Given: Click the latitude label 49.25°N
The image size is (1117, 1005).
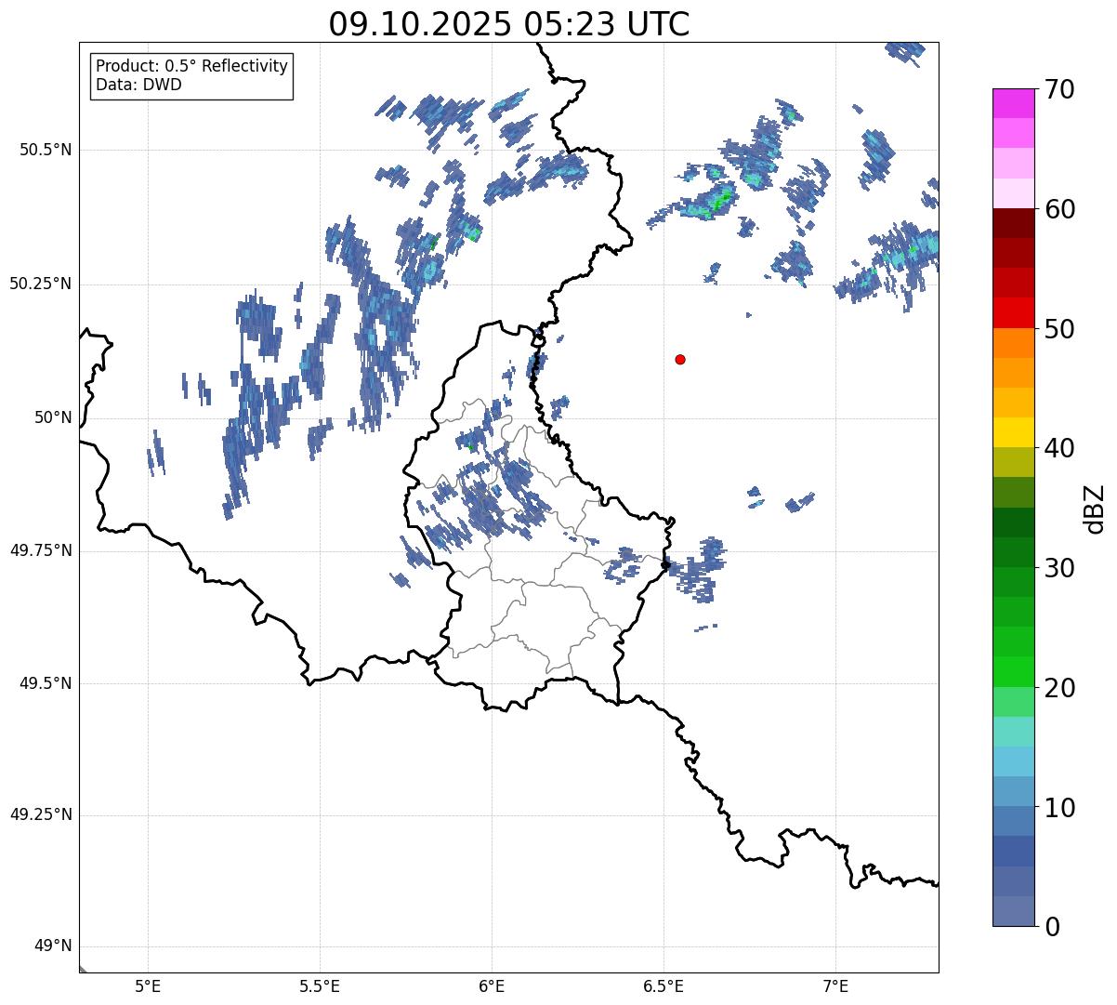Looking at the screenshot, I should coord(40,815).
